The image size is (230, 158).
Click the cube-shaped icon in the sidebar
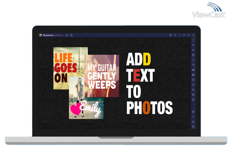193,95
